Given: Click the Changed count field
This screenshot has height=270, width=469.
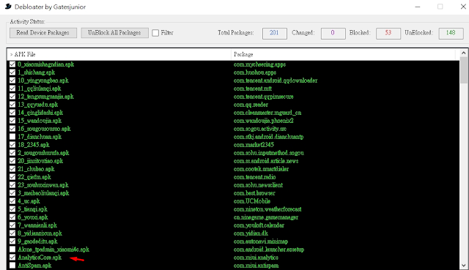Looking at the screenshot, I should pyautogui.click(x=333, y=33).
